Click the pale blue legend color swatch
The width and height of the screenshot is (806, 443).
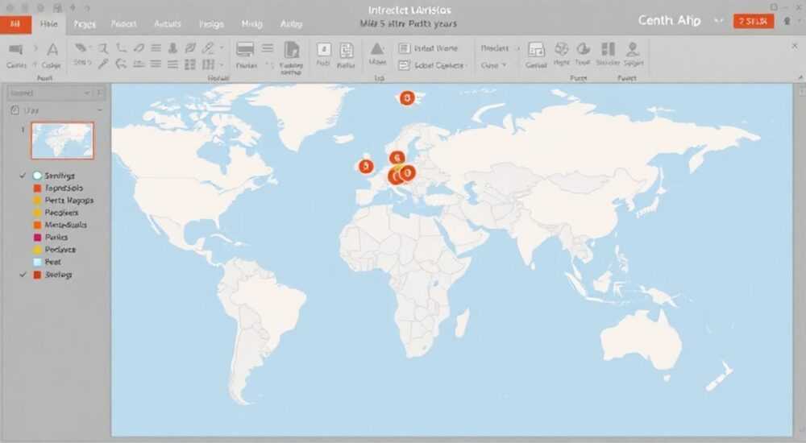click(x=37, y=263)
